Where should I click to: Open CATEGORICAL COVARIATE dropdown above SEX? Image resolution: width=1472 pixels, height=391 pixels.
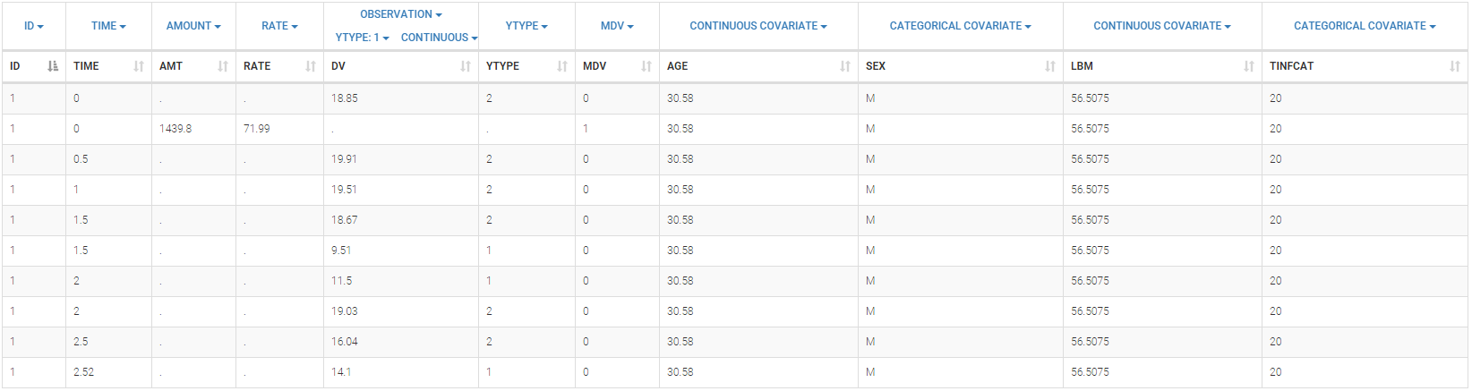coord(960,26)
